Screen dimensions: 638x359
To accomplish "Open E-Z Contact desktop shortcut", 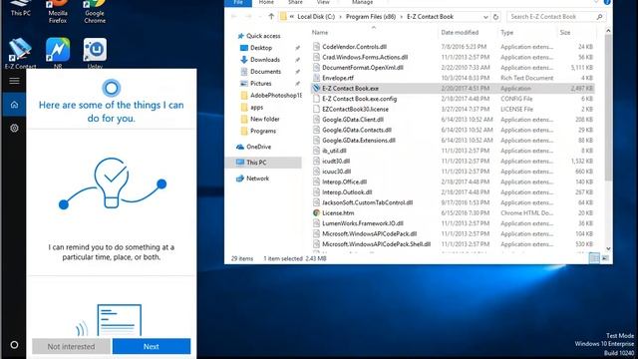I will pos(20,53).
